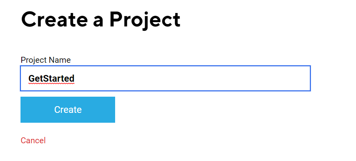Viewport: 356px width, 161px height.
Task: Click the red Cancel link
Action: [33, 140]
